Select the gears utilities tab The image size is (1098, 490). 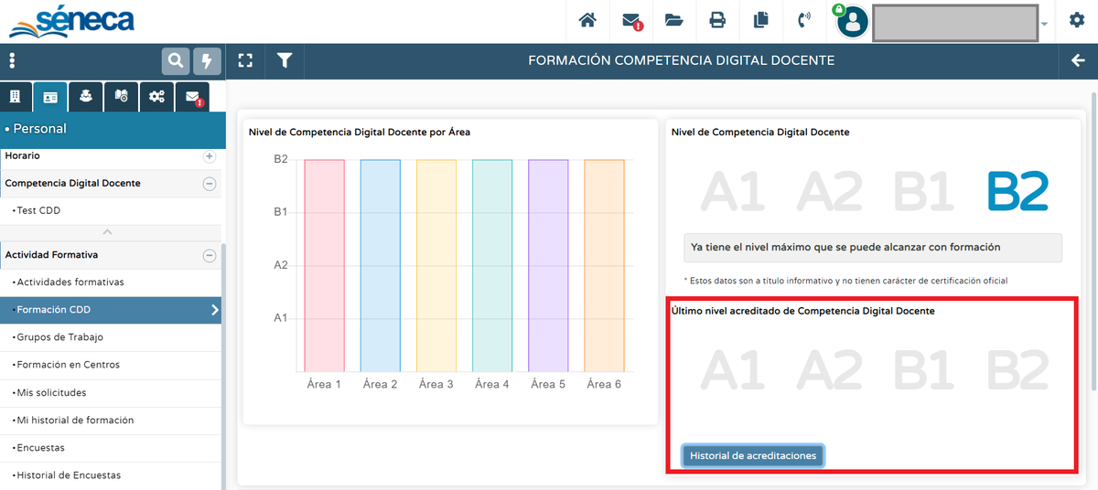(157, 96)
